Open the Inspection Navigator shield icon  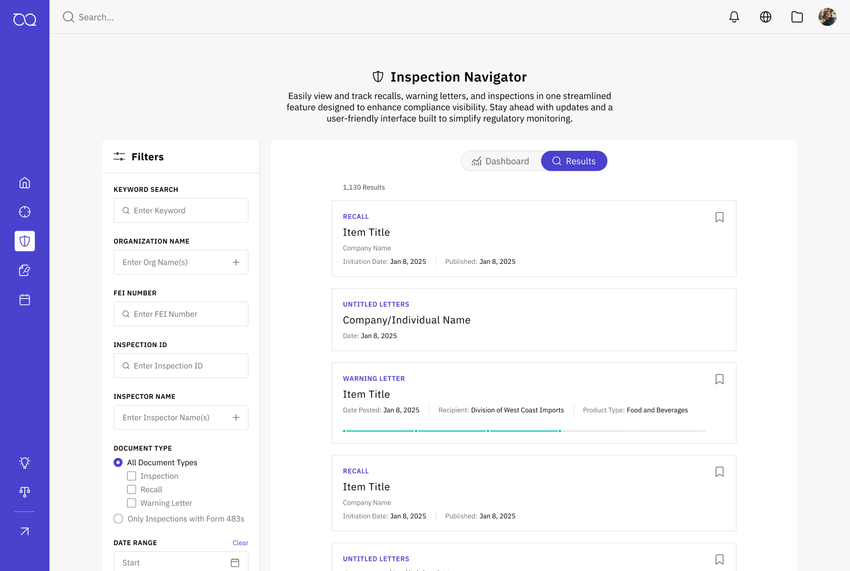coord(25,241)
